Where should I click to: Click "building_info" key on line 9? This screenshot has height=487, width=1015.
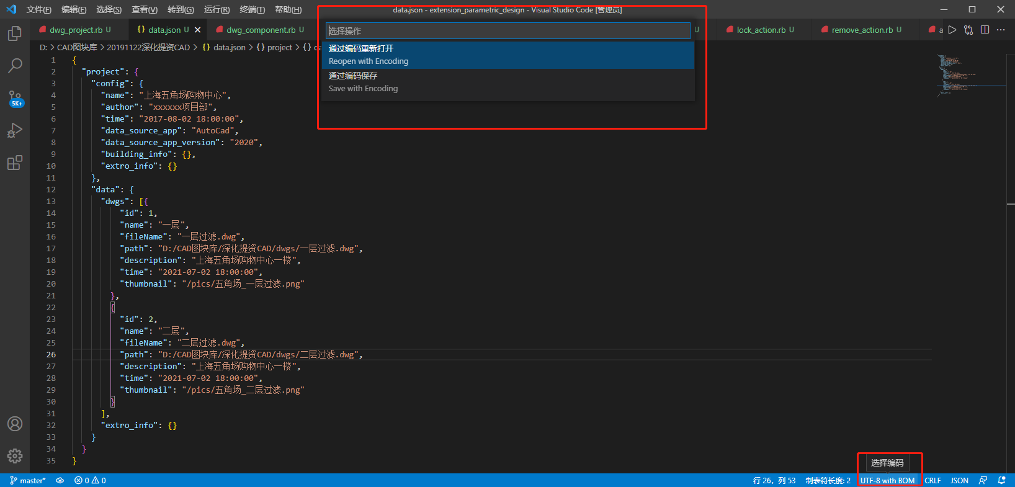click(136, 154)
